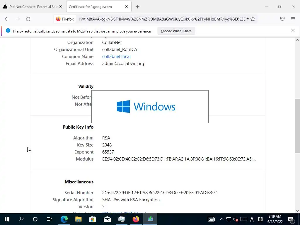This screenshot has width=300, height=225.
Task: Open taskbar Search magnifier
Action: click(x=21, y=219)
